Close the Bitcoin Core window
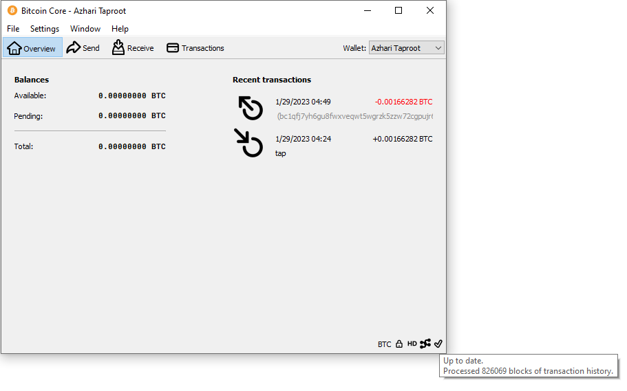This screenshot has width=627, height=391. coord(430,11)
